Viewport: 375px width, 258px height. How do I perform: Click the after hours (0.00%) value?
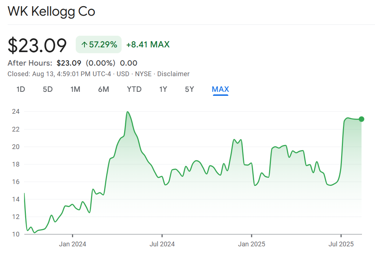coord(101,63)
